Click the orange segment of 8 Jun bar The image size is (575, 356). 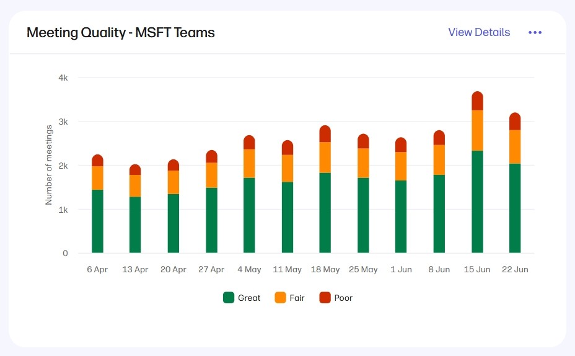point(439,160)
